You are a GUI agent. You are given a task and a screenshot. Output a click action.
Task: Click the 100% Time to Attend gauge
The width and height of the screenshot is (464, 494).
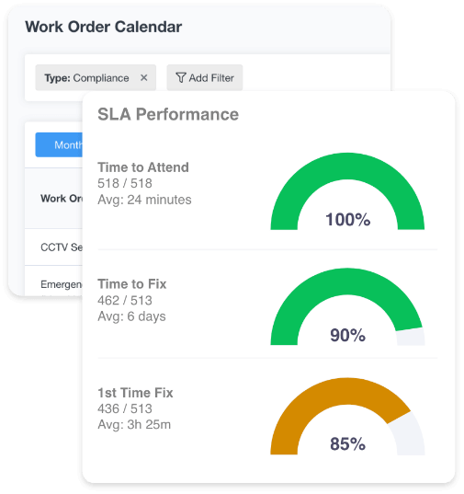coord(347,191)
